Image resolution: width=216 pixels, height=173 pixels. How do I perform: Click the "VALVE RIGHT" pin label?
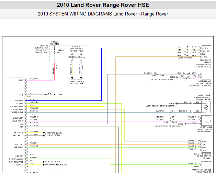[18, 121]
